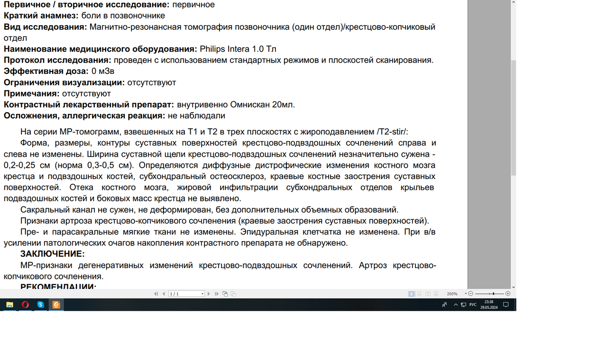The width and height of the screenshot is (607, 341).
Task: Jump to the last page
Action: coord(217,294)
